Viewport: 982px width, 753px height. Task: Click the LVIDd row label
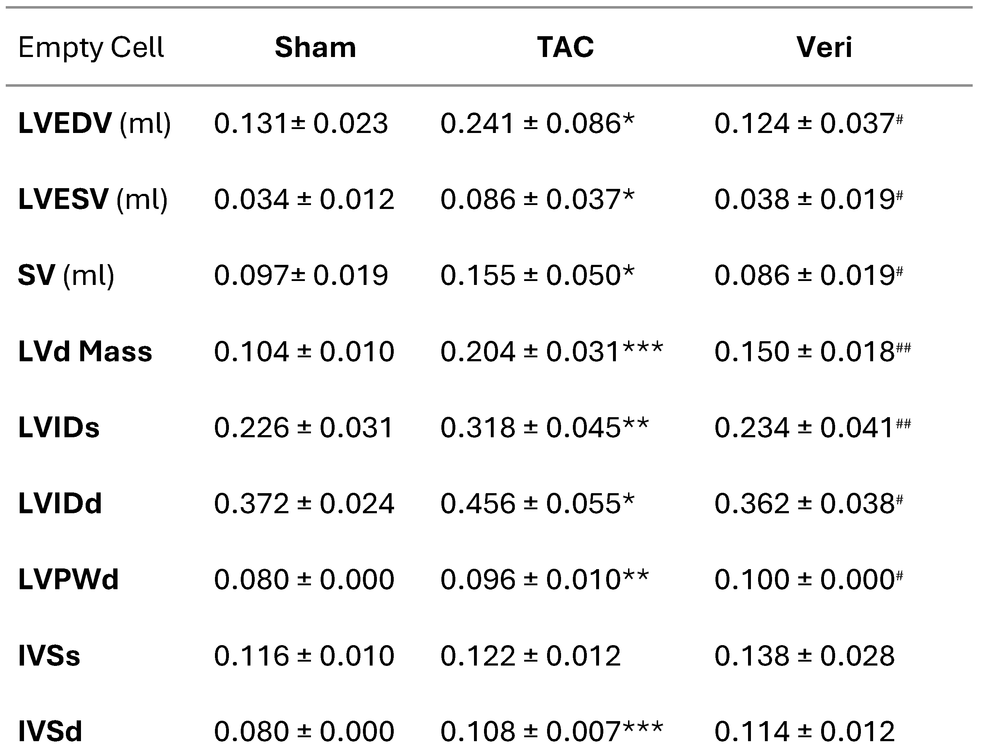coord(60,503)
